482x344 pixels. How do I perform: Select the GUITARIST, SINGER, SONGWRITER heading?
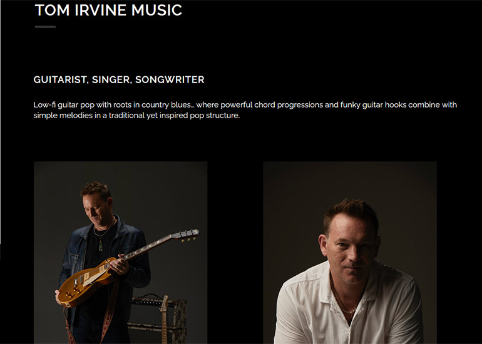click(x=119, y=79)
